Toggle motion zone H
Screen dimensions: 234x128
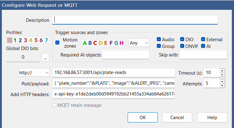(121, 43)
